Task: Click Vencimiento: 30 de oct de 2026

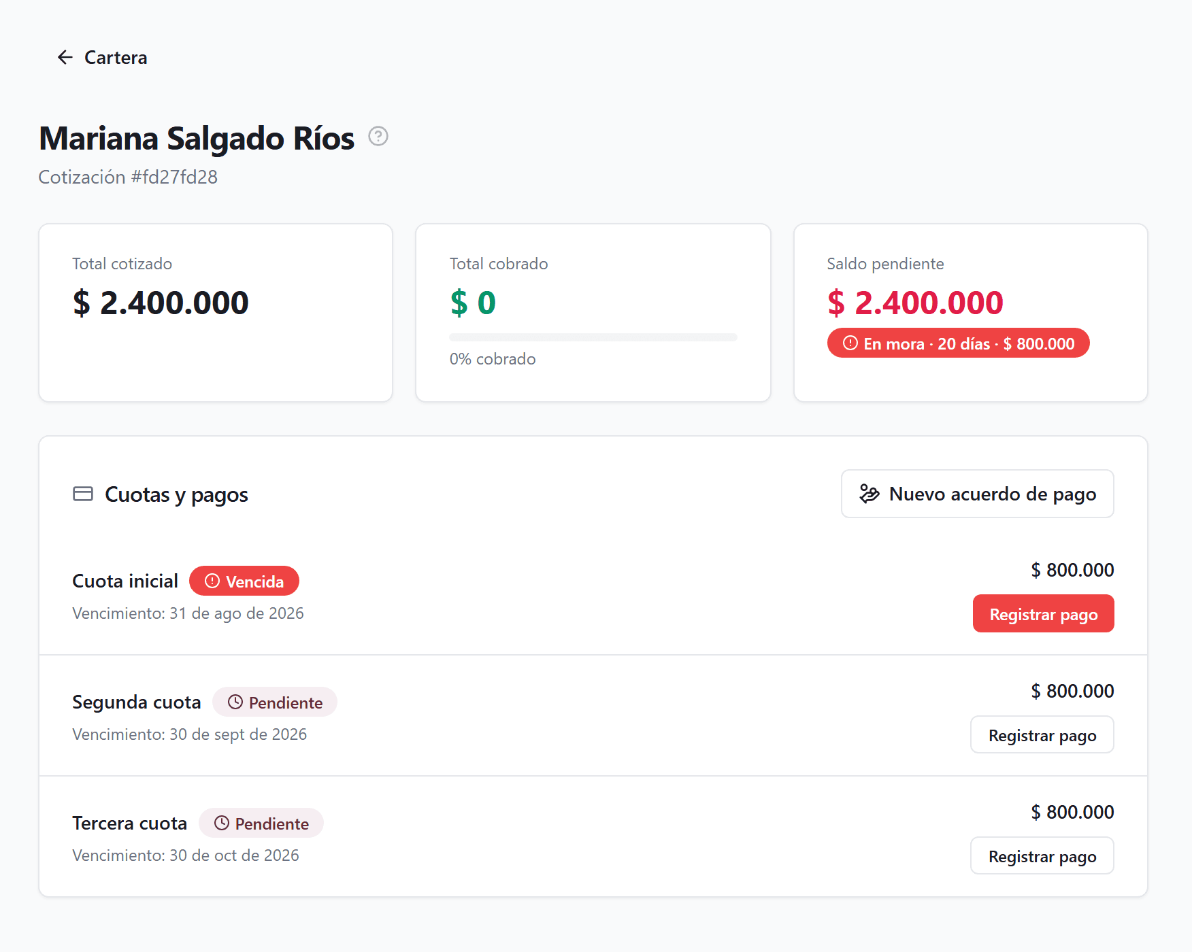Action: click(x=186, y=855)
